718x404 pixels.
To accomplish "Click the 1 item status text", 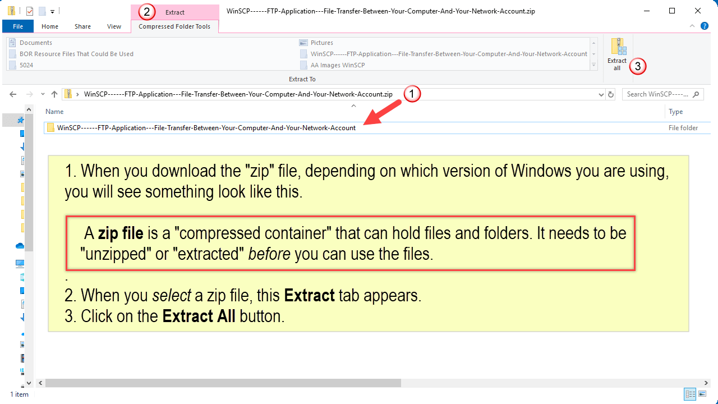I will coord(19,394).
